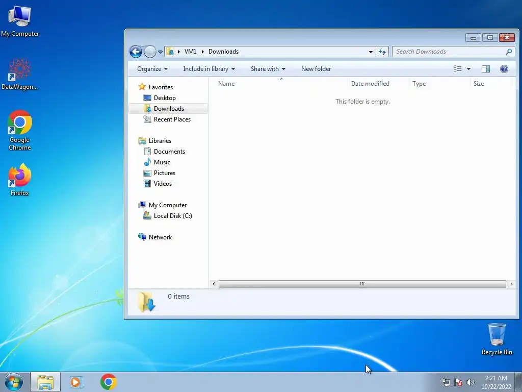Open the Organize menu

[x=152, y=69]
